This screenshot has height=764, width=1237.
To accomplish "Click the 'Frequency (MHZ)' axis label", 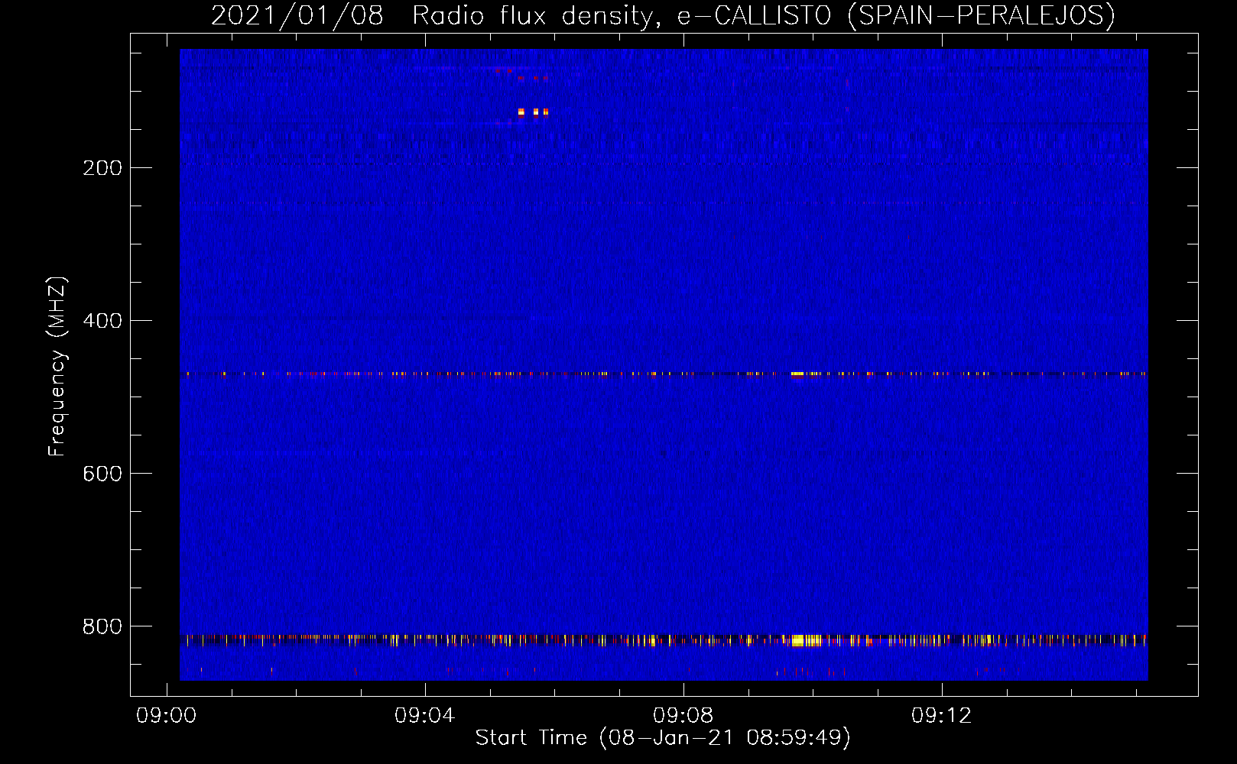I will (57, 367).
